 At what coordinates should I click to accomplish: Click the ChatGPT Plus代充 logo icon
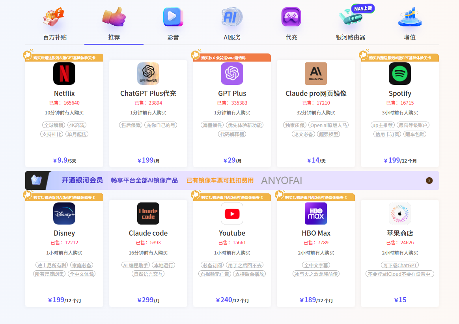tap(148, 73)
